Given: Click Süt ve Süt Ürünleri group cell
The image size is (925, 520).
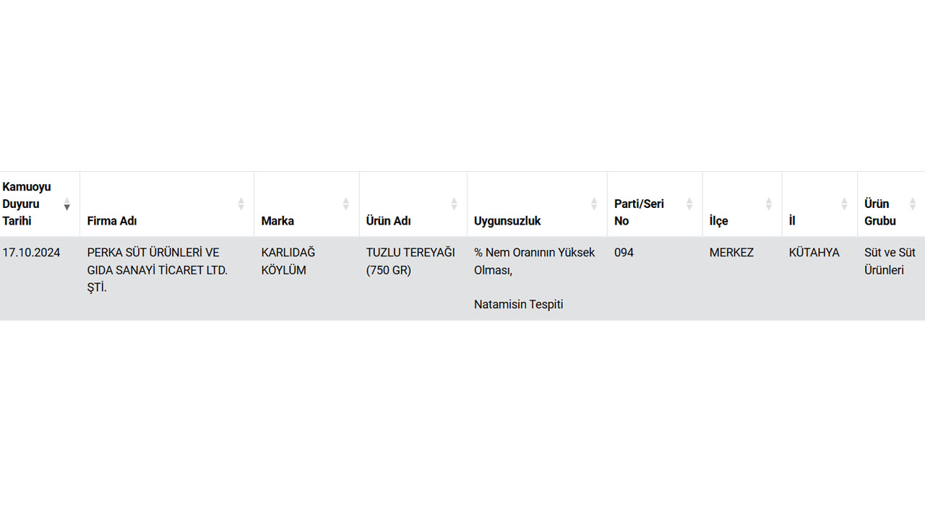Looking at the screenshot, I should coord(890,261).
